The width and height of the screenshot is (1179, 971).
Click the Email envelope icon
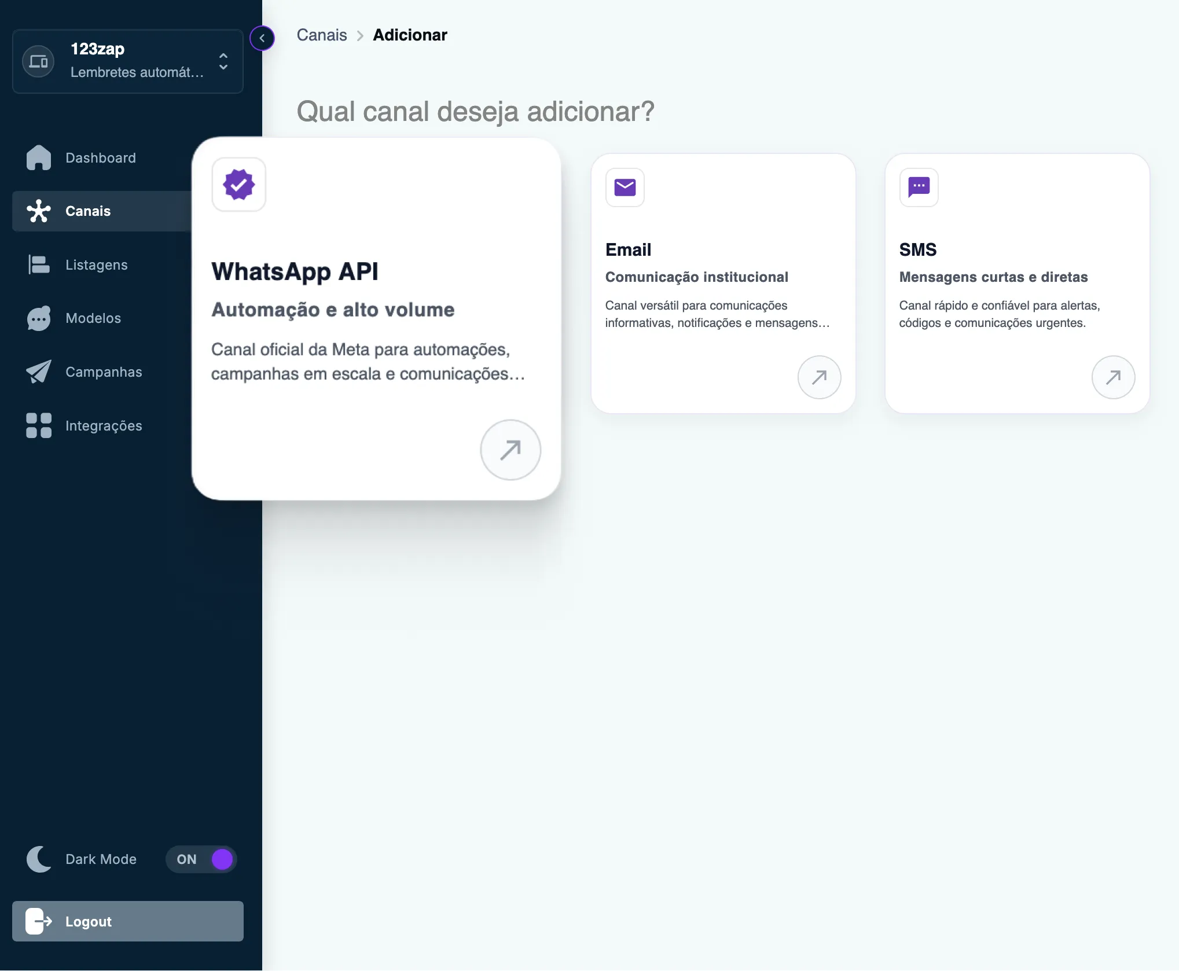click(x=625, y=187)
